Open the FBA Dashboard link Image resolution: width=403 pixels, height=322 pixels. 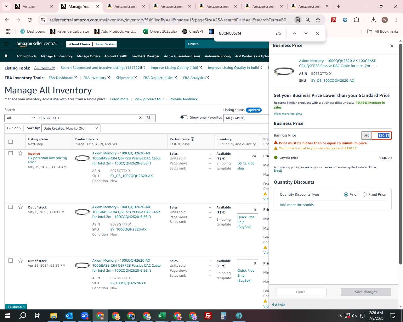[63, 78]
